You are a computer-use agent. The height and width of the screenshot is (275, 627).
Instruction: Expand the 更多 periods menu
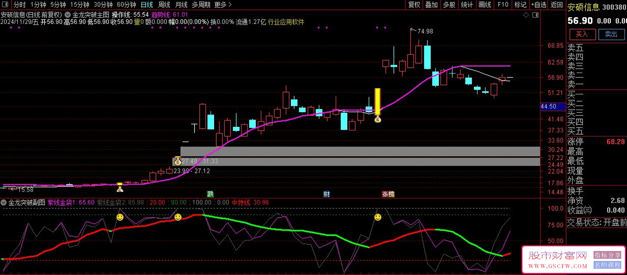pos(223,5)
